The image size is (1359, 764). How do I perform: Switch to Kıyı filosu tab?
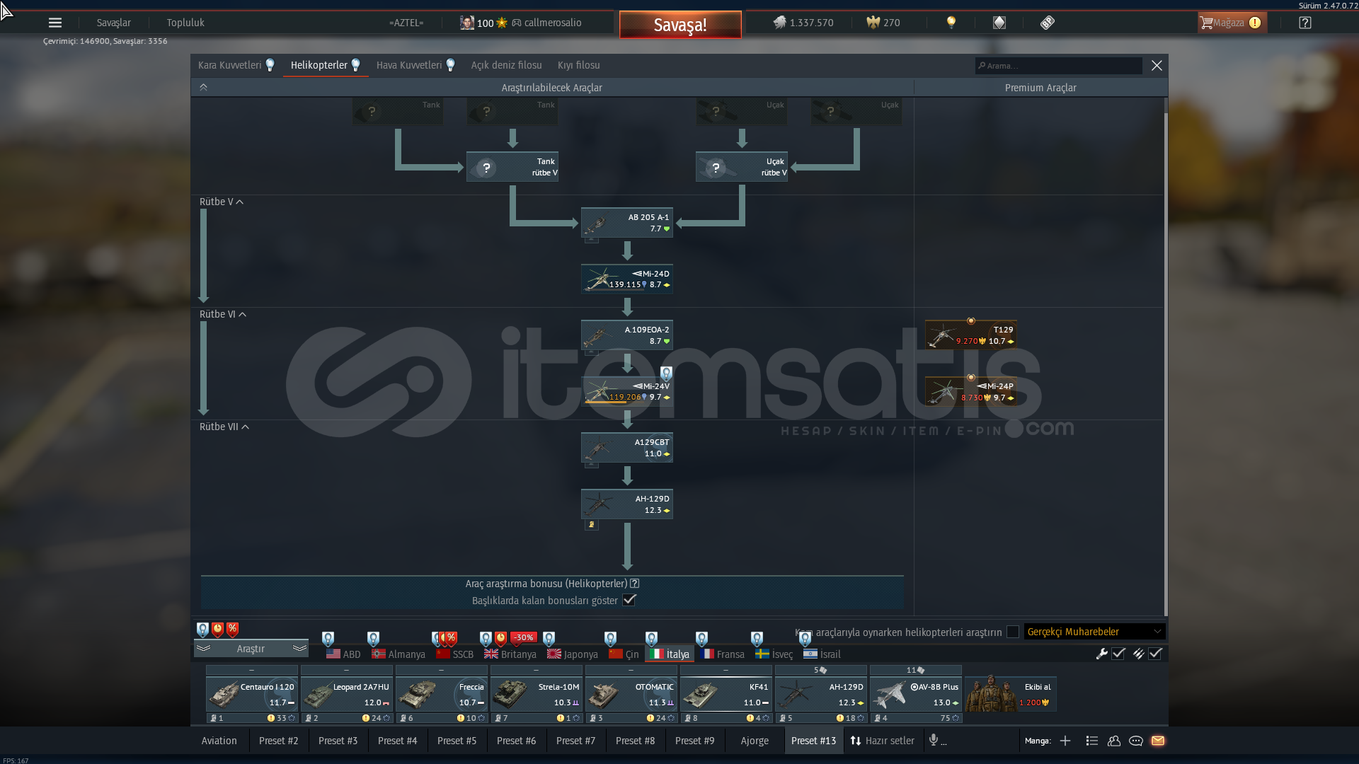pyautogui.click(x=579, y=65)
